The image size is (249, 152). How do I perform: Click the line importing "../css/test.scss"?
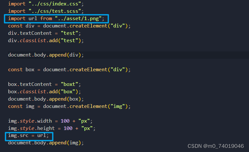(46, 11)
